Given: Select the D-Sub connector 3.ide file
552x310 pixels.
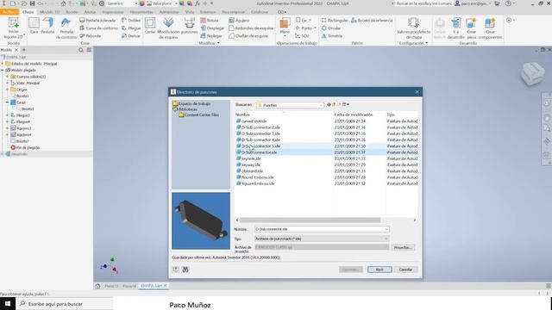Looking at the screenshot, I should (258, 133).
